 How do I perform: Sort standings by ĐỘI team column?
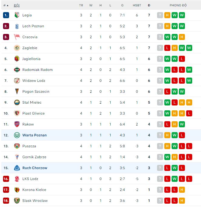click(x=17, y=5)
